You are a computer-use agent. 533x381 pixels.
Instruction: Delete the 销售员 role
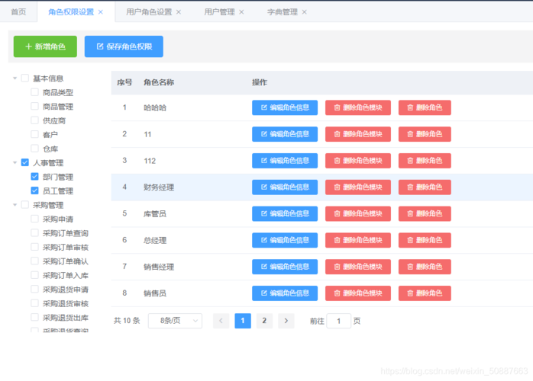[x=425, y=293]
